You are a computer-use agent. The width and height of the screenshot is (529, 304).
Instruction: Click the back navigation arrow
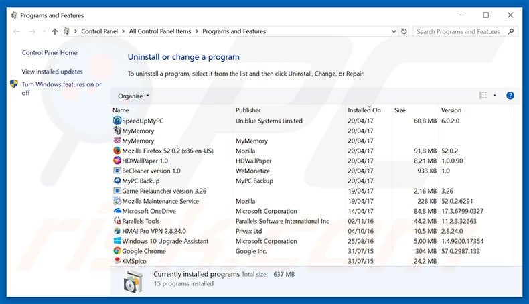tap(16, 31)
